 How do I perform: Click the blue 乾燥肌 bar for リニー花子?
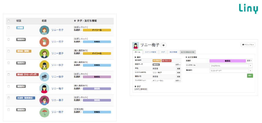point(97,42)
